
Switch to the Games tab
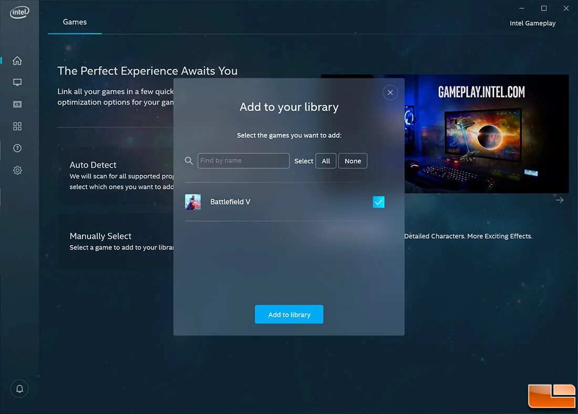[75, 22]
